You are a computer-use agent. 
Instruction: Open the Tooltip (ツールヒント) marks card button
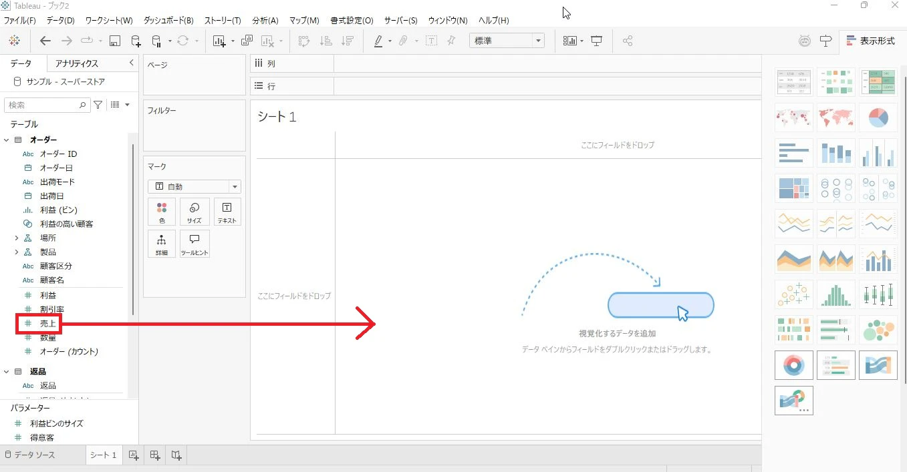pos(195,244)
